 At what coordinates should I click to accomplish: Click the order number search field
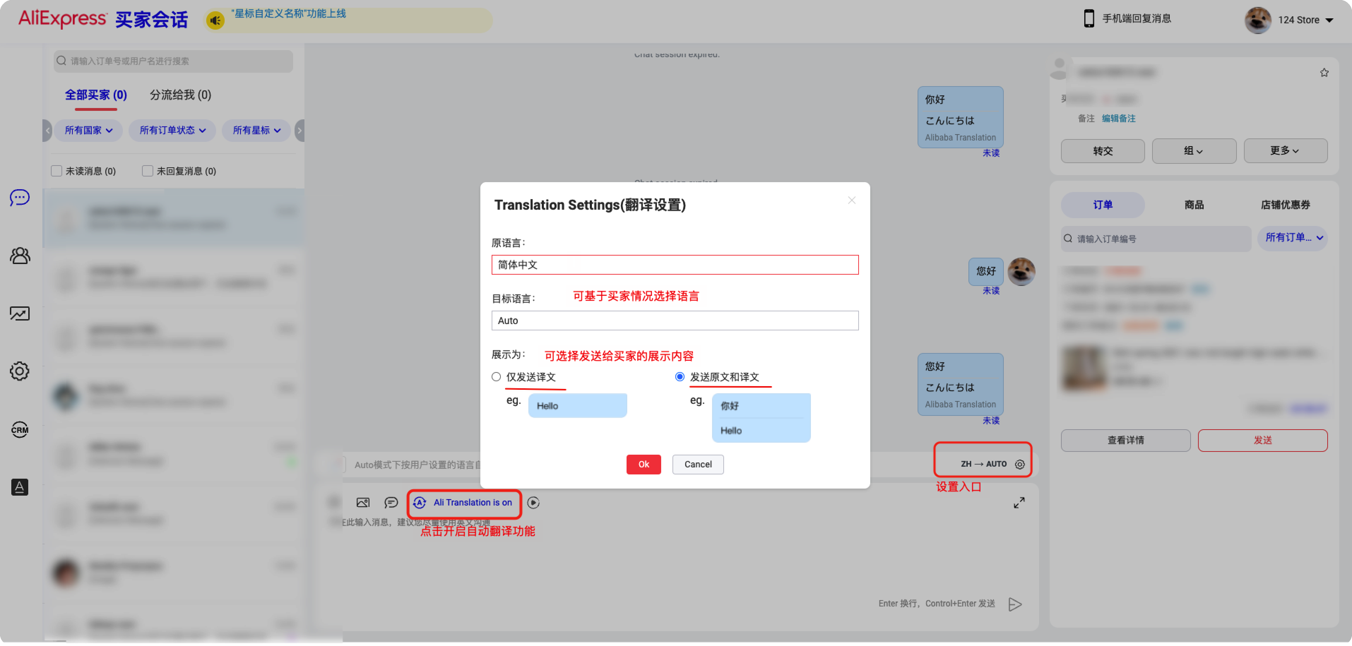pyautogui.click(x=1155, y=239)
